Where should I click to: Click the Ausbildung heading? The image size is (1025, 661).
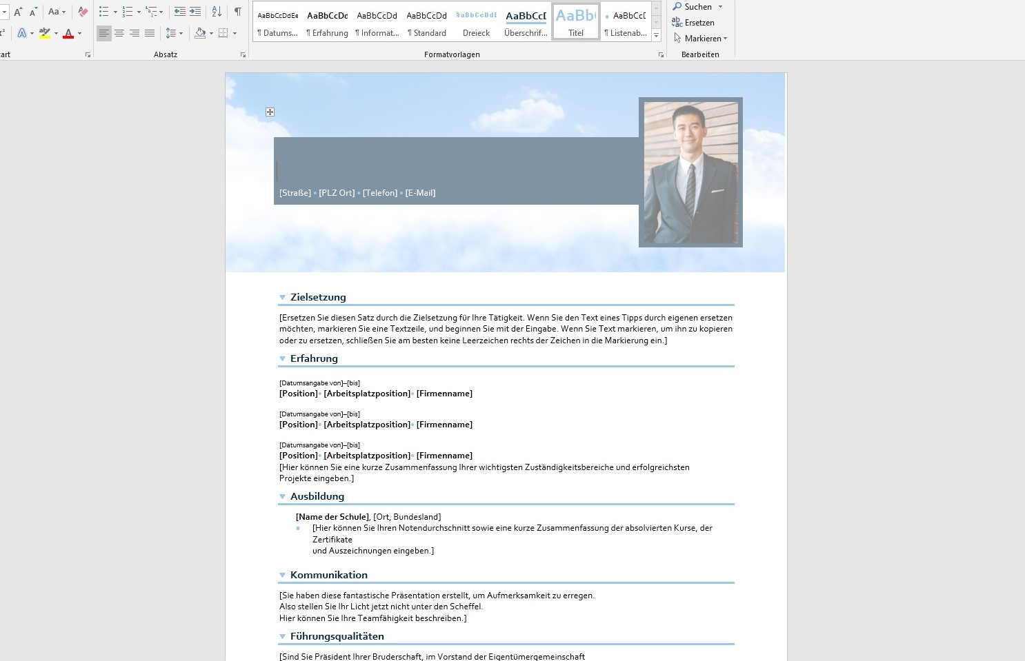pos(317,496)
